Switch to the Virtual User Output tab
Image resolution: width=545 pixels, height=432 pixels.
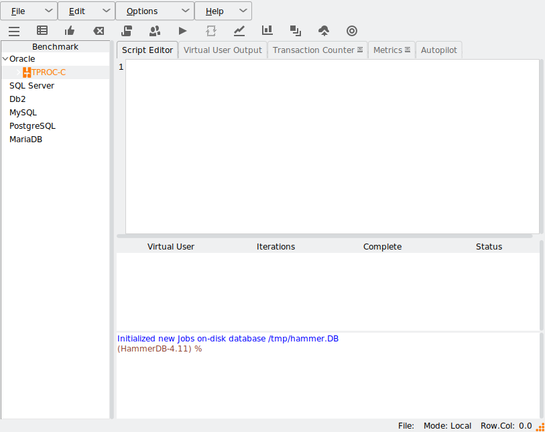pos(223,50)
